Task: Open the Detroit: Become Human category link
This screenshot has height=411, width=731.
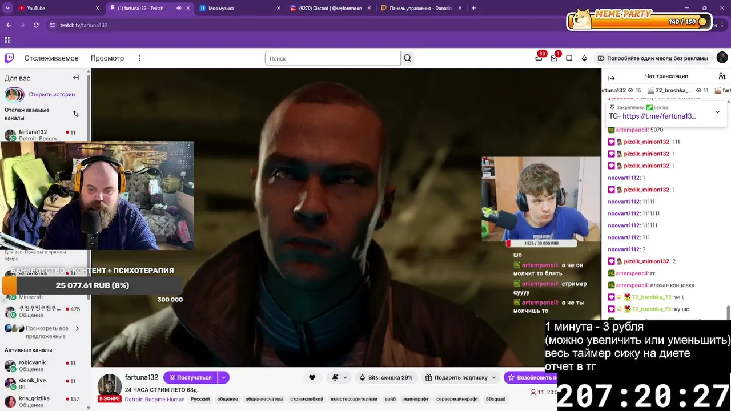Action: pos(155,399)
